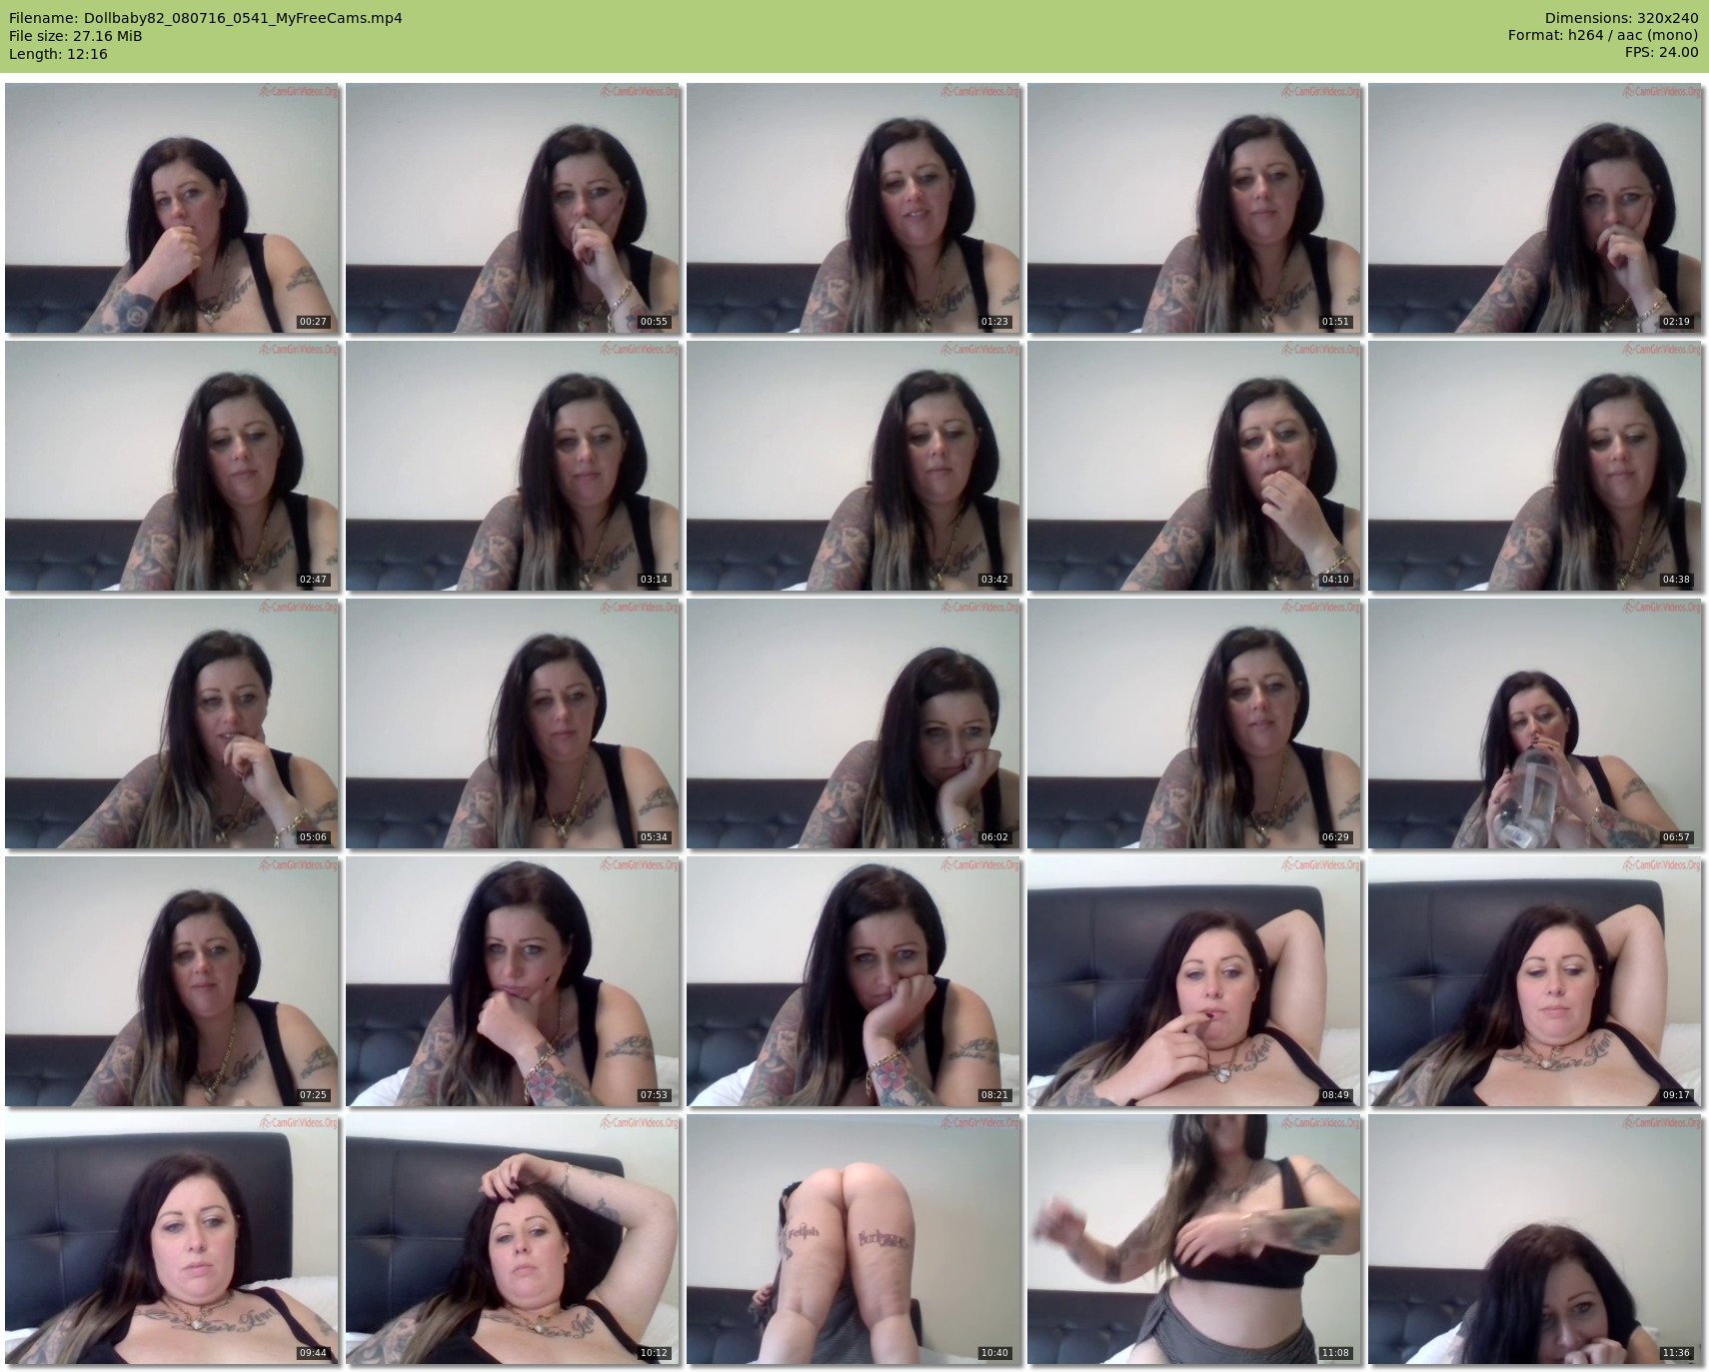
Task: Click the Filename line in the header
Action: point(206,18)
